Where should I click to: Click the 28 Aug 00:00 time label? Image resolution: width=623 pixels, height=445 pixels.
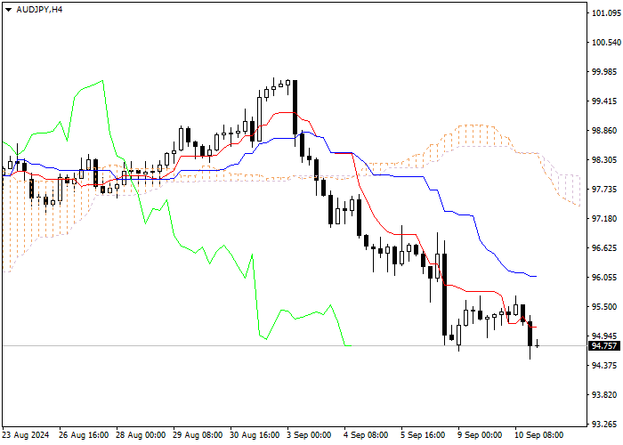(x=141, y=435)
